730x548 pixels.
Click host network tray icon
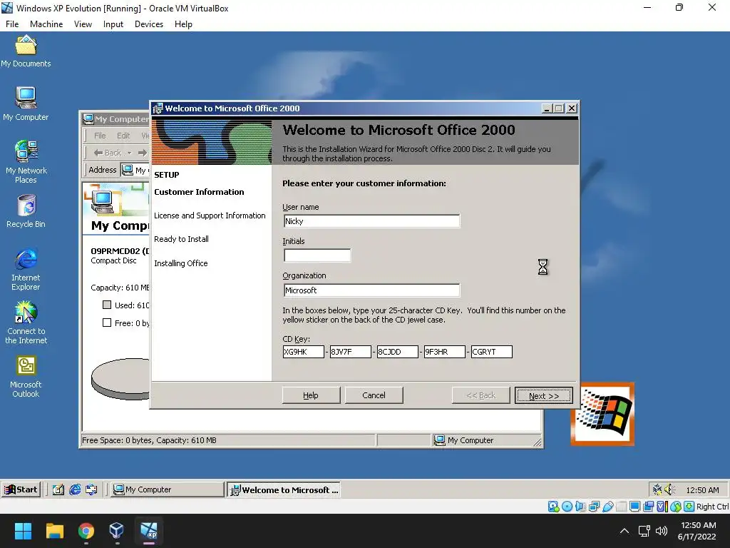coord(644,531)
